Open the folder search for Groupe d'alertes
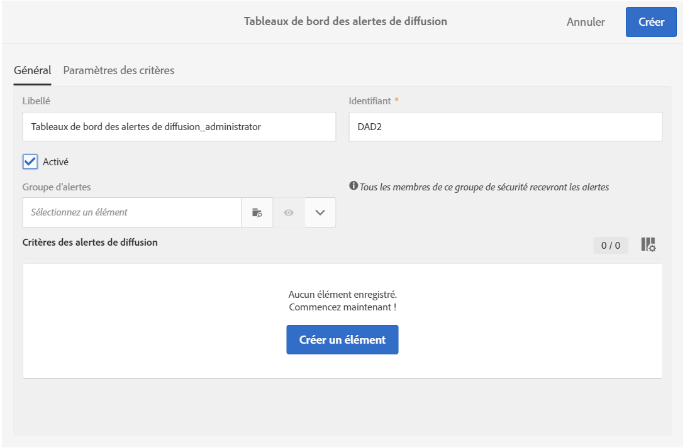This screenshot has height=448, width=685. coord(257,212)
